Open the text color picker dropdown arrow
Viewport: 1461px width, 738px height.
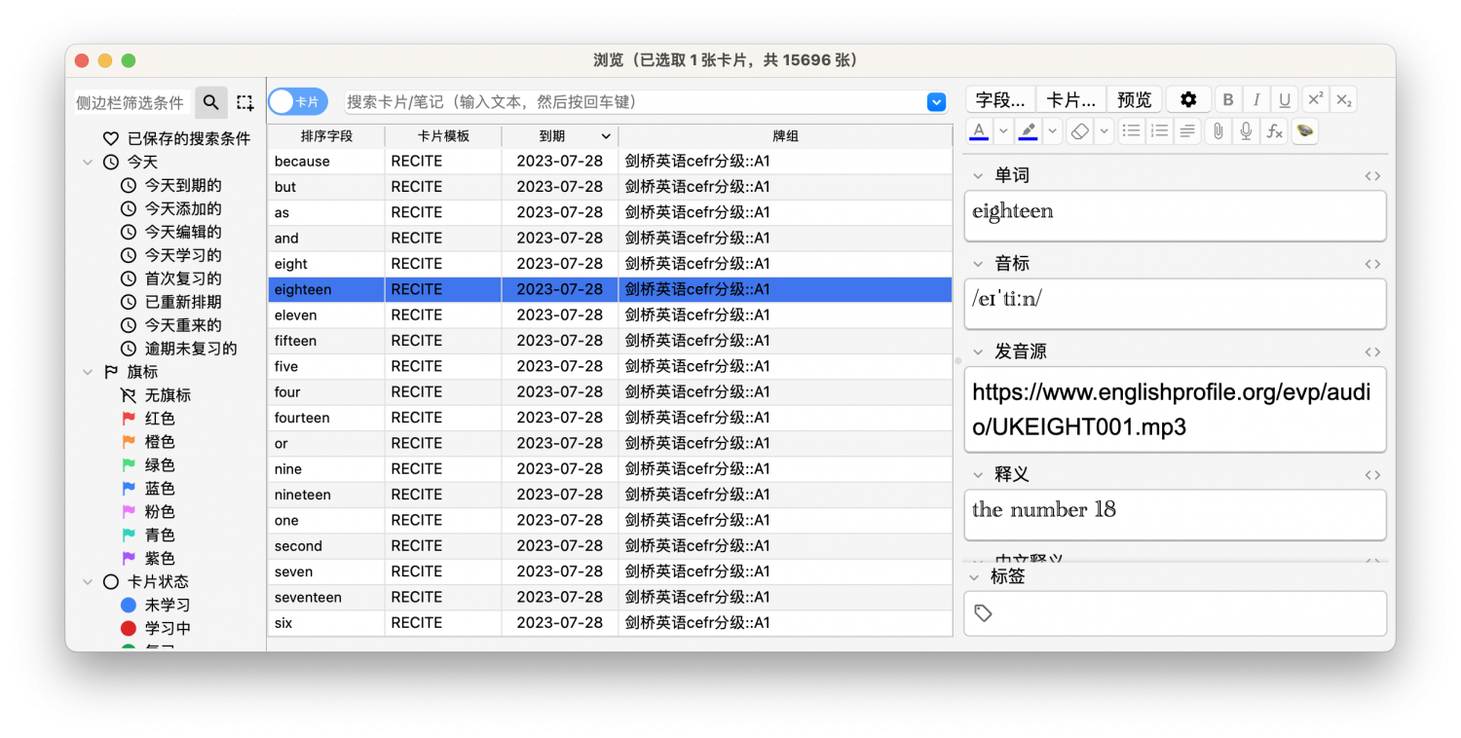point(1003,130)
